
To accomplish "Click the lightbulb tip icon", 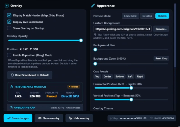I will (x=95, y=34).
